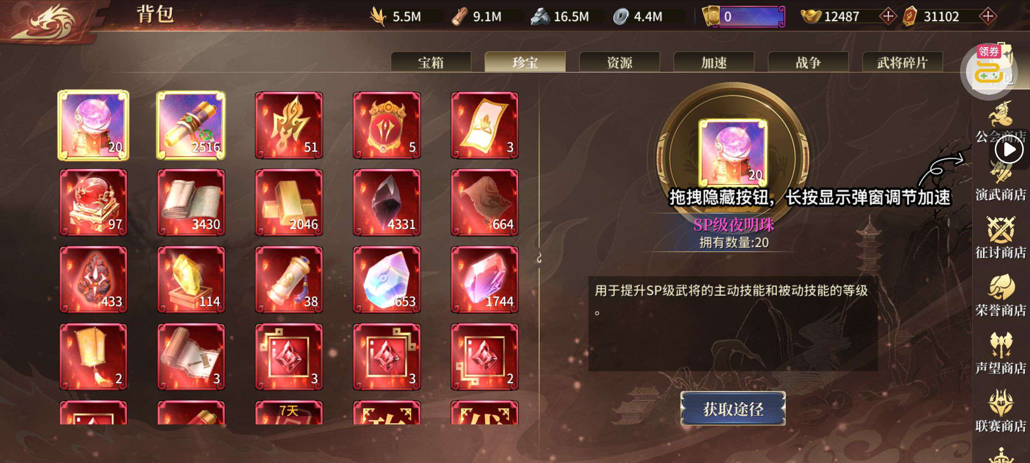Open the 征讨商店 crossed swords shop
Screen dimensions: 1030x463
coord(1001,238)
